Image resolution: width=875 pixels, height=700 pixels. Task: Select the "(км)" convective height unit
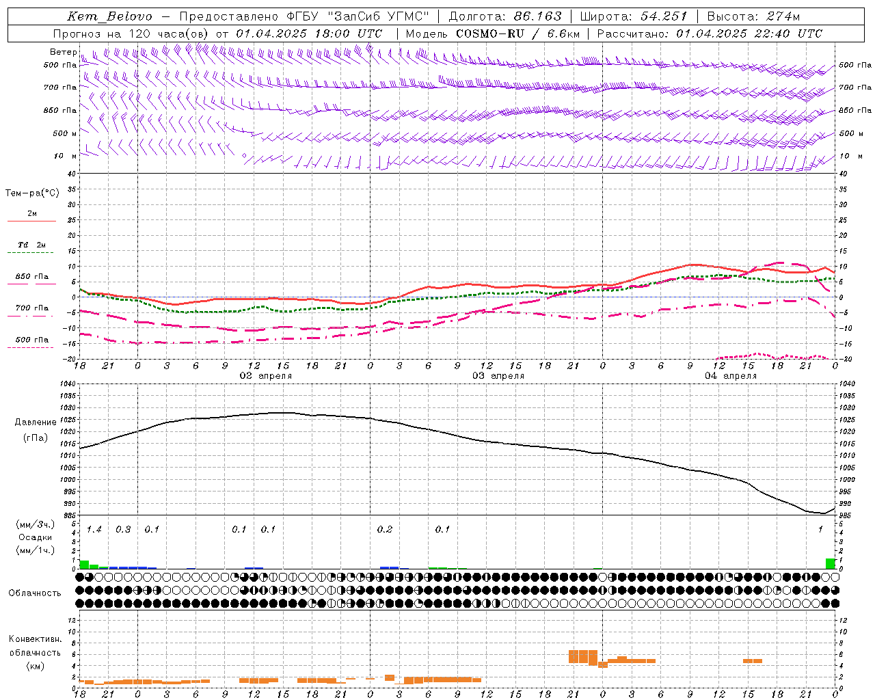[35, 666]
